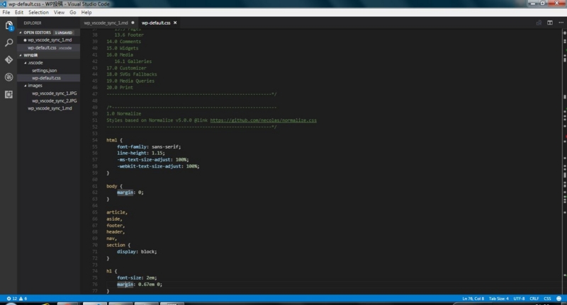Open the Explorer view in activity bar
Viewport: 567px width, 305px height.
(9, 25)
